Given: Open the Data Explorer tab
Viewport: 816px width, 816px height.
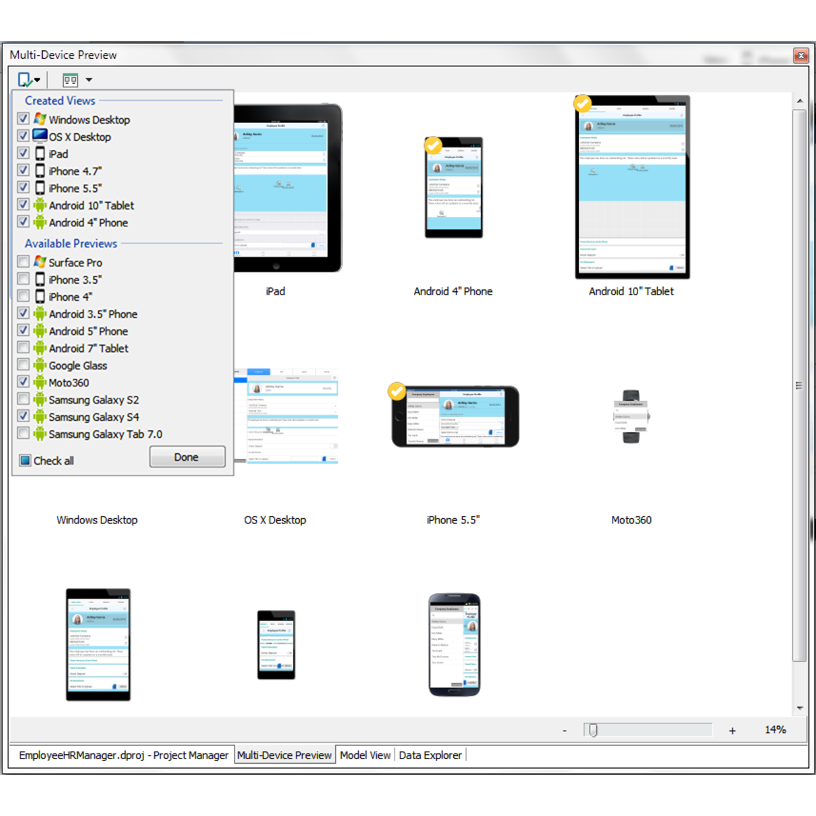Looking at the screenshot, I should point(430,755).
